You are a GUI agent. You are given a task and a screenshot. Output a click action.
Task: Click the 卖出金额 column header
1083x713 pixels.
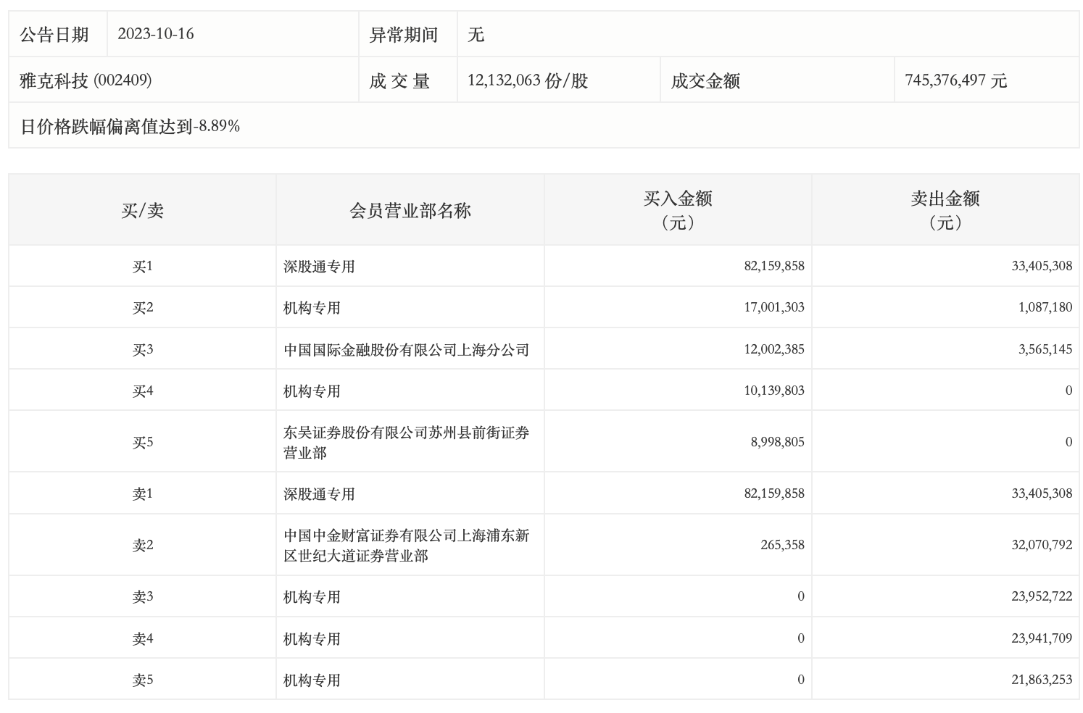pos(945,210)
